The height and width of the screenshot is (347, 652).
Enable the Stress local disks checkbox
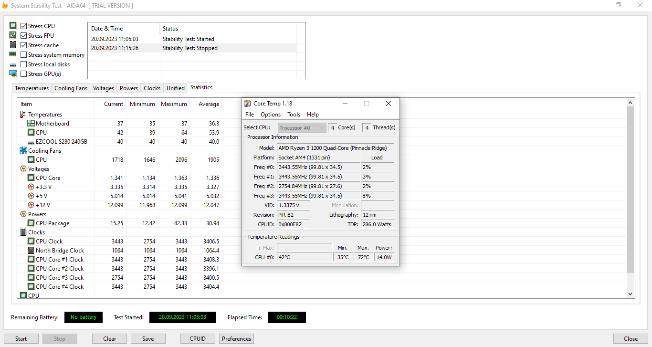24,64
